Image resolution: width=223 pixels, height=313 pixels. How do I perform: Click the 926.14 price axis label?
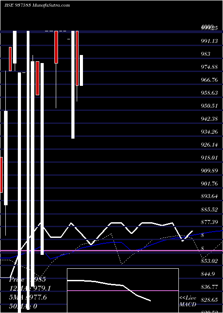click(210, 145)
